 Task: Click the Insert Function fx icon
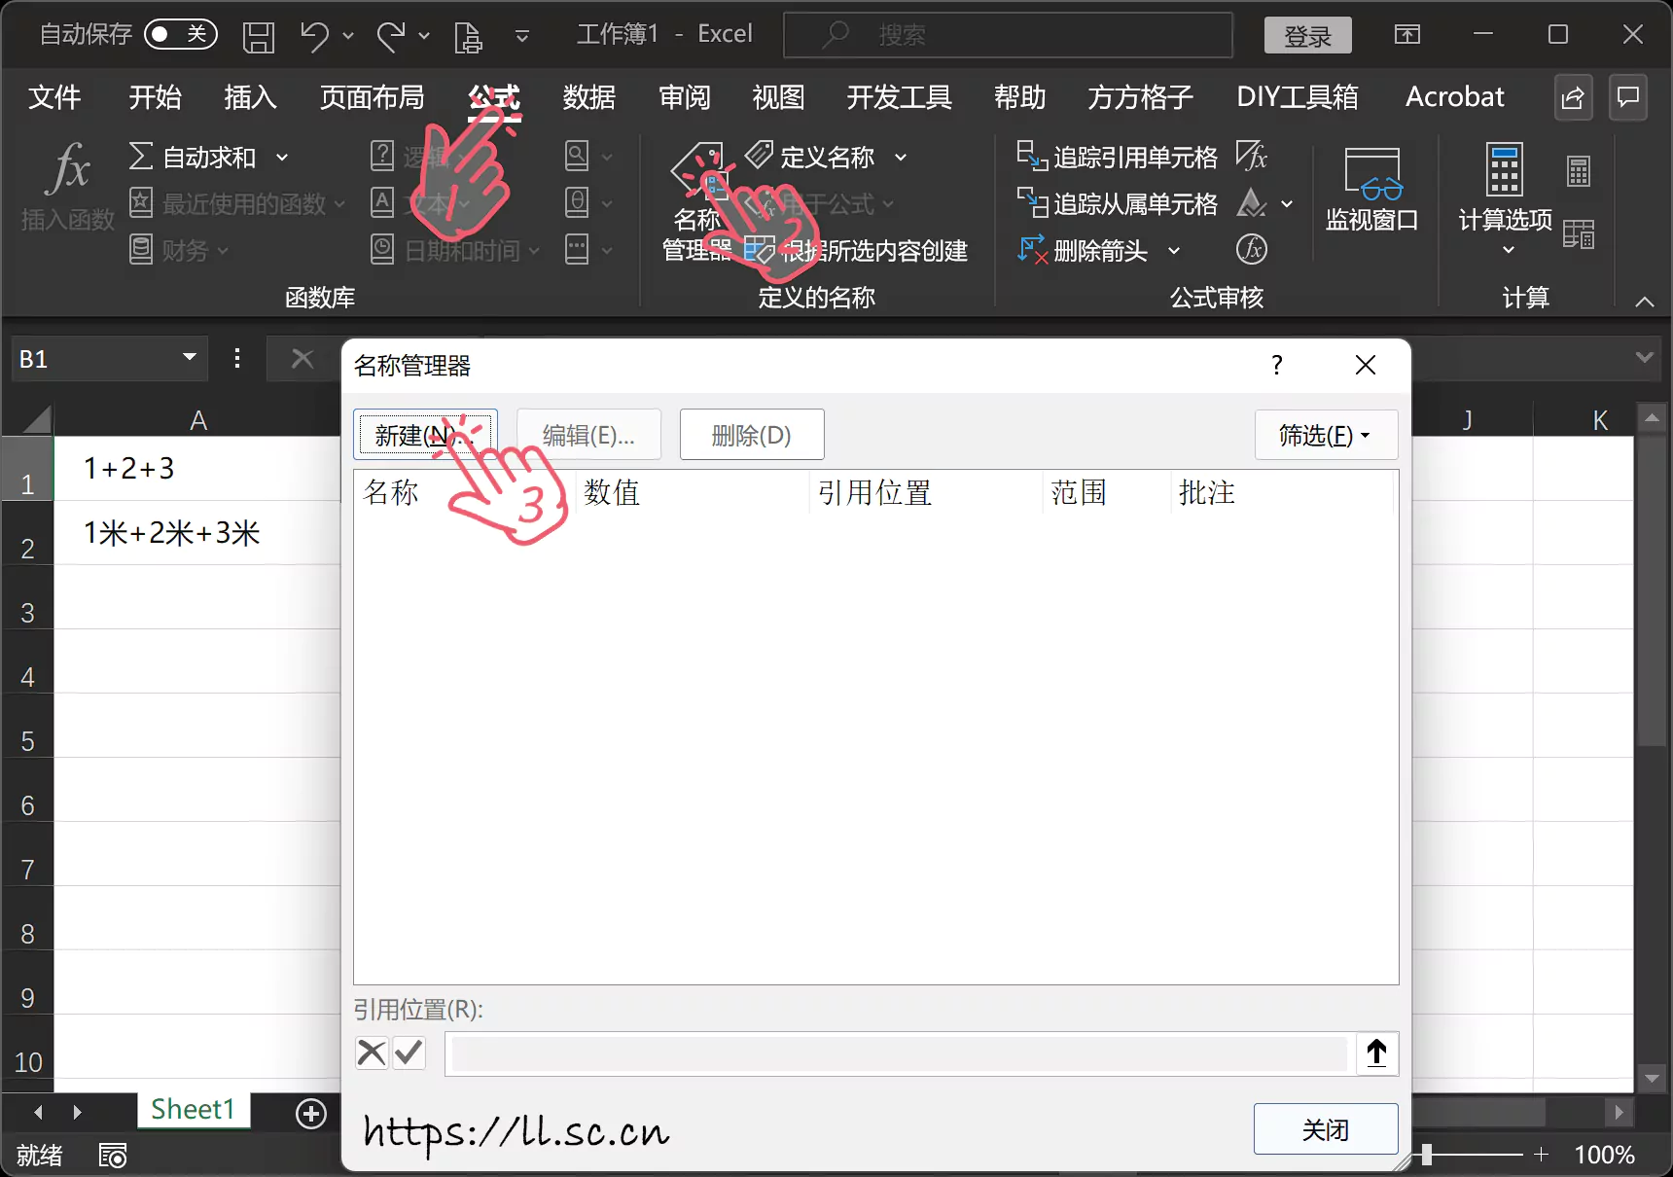(68, 170)
